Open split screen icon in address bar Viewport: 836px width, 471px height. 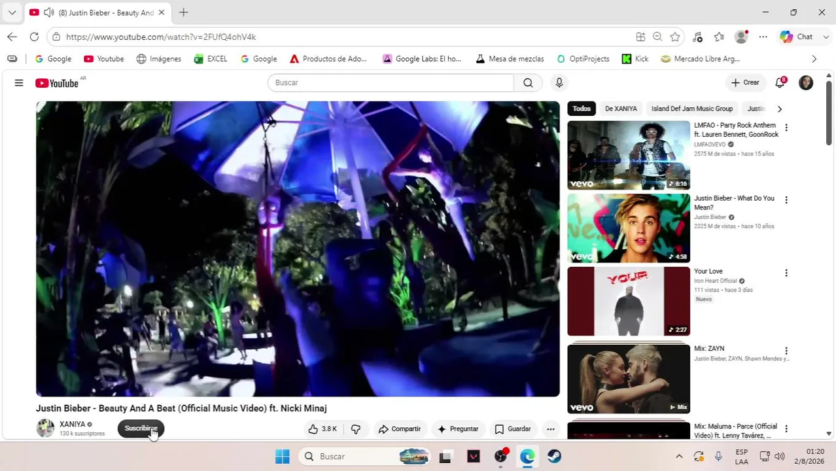coord(640,37)
